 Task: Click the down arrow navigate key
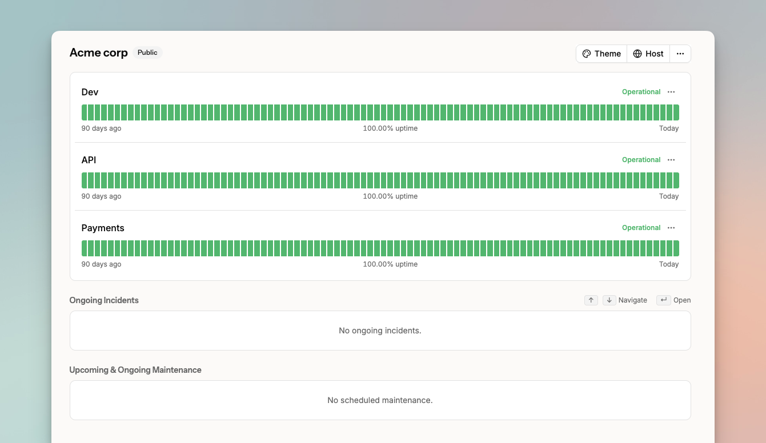pos(609,300)
